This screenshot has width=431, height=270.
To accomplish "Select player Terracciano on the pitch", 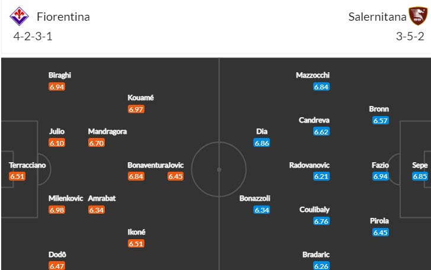I will pyautogui.click(x=27, y=165).
